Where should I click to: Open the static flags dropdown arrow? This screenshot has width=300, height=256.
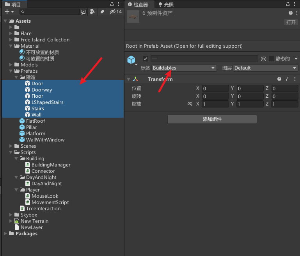(x=296, y=59)
